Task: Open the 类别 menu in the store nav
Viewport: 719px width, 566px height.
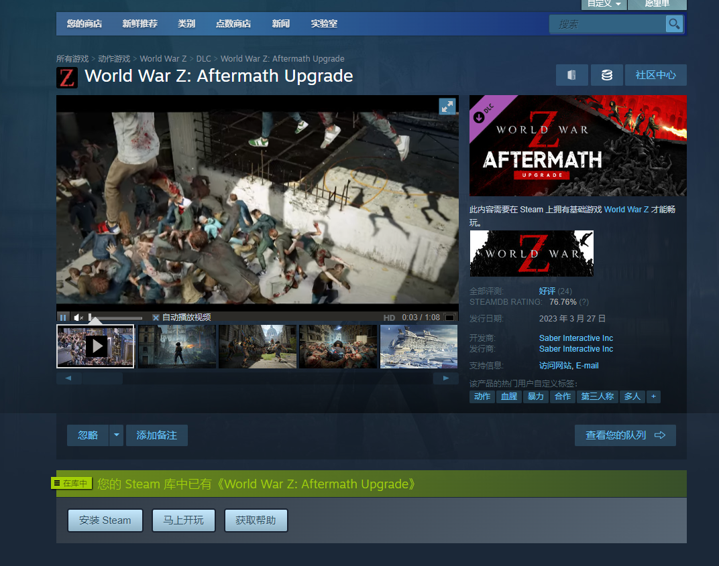Action: 186,23
